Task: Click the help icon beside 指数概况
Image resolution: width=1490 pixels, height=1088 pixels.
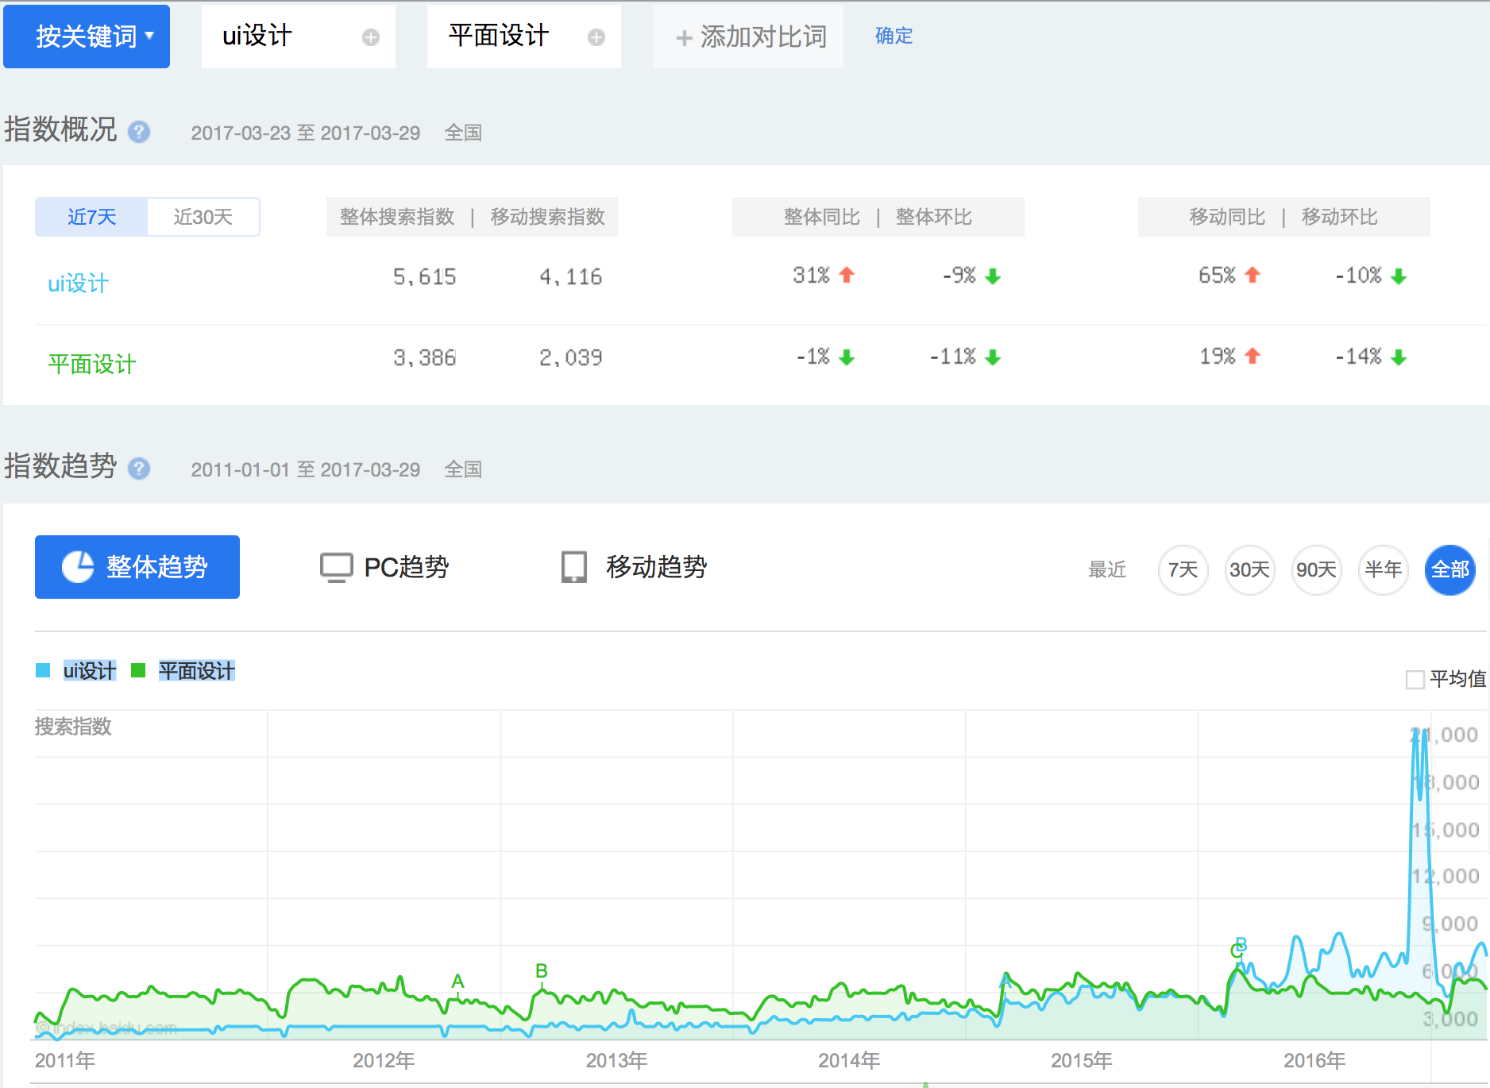Action: coord(139,132)
